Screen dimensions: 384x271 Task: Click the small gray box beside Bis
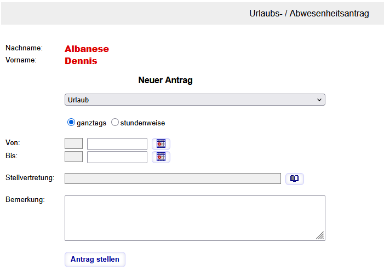tap(73, 157)
